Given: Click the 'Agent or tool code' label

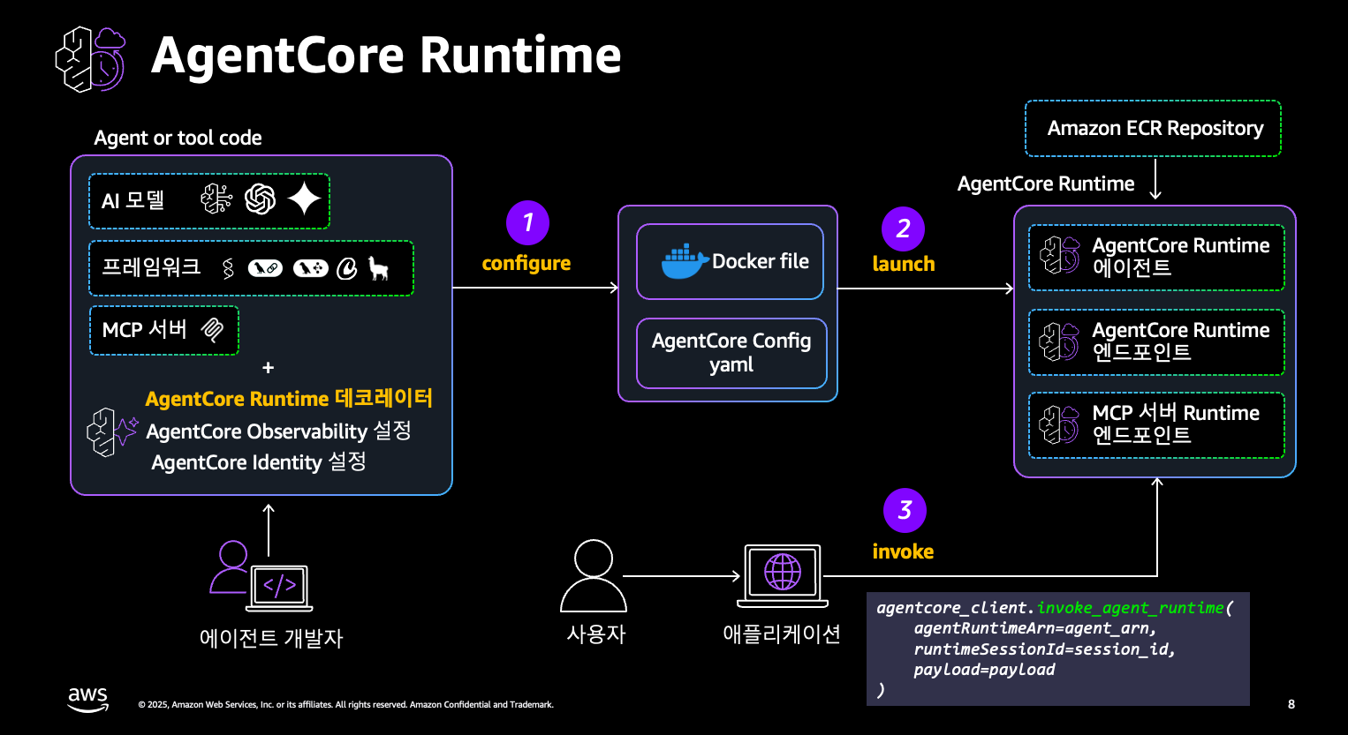Looking at the screenshot, I should click(x=178, y=138).
